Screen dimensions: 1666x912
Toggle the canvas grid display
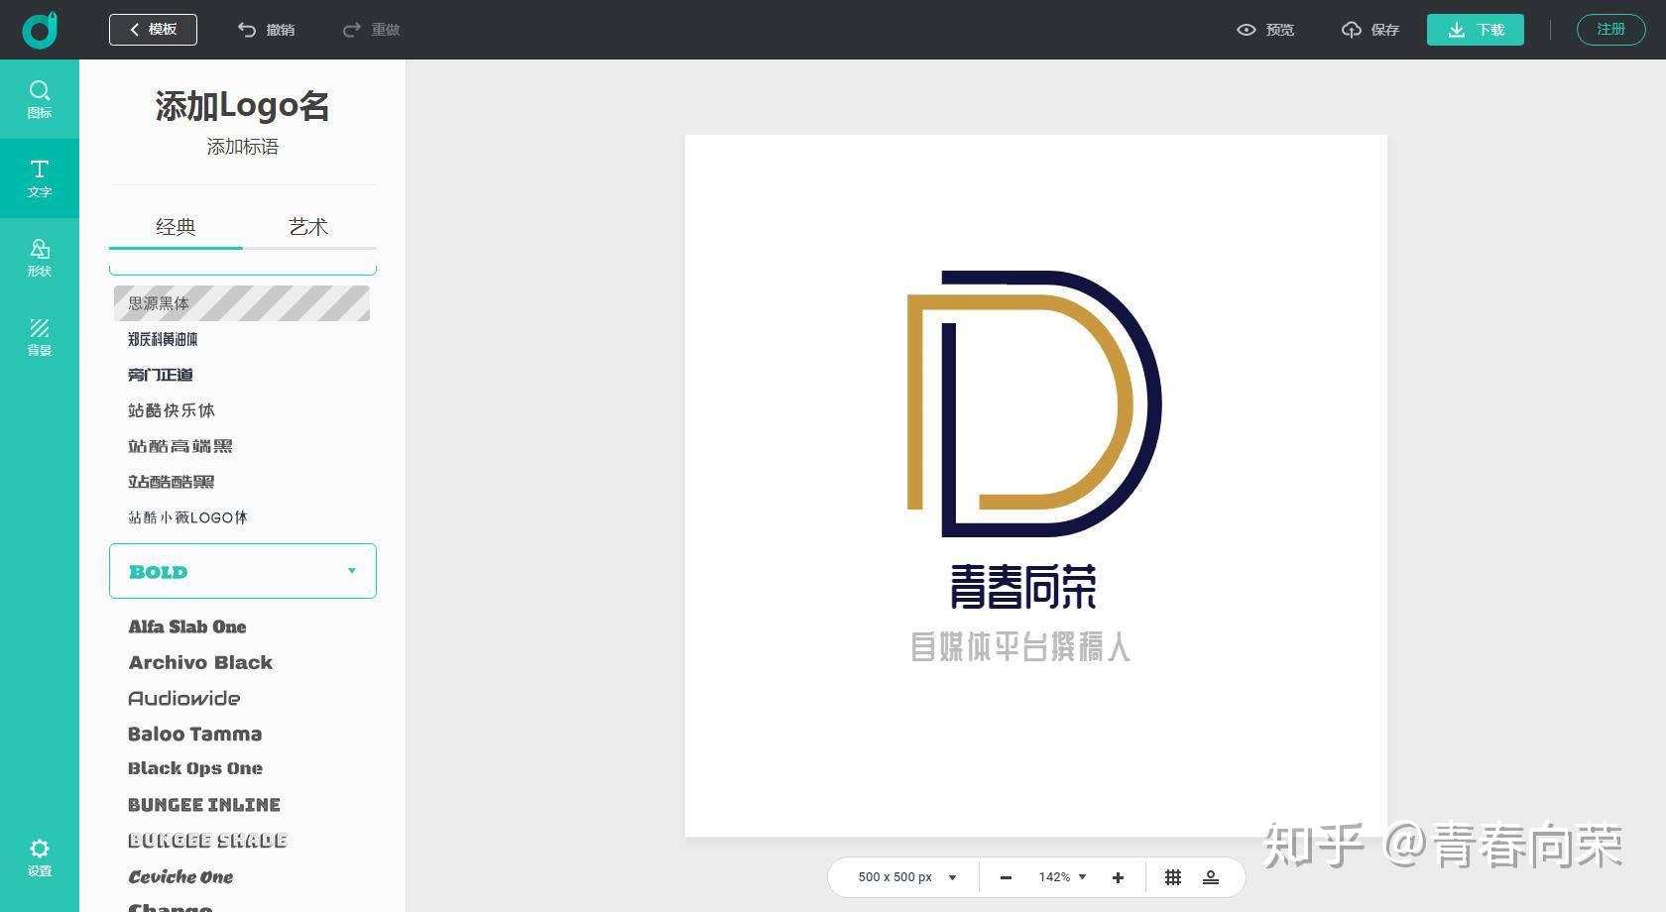1173,876
